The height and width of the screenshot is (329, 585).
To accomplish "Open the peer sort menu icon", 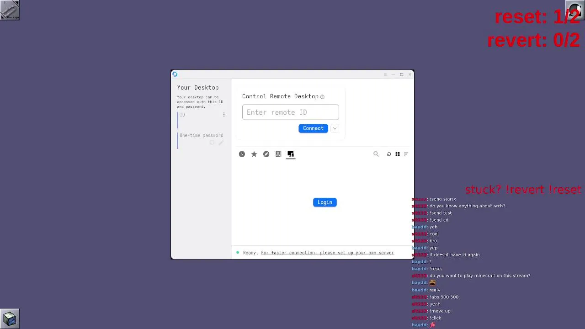I will click(406, 154).
